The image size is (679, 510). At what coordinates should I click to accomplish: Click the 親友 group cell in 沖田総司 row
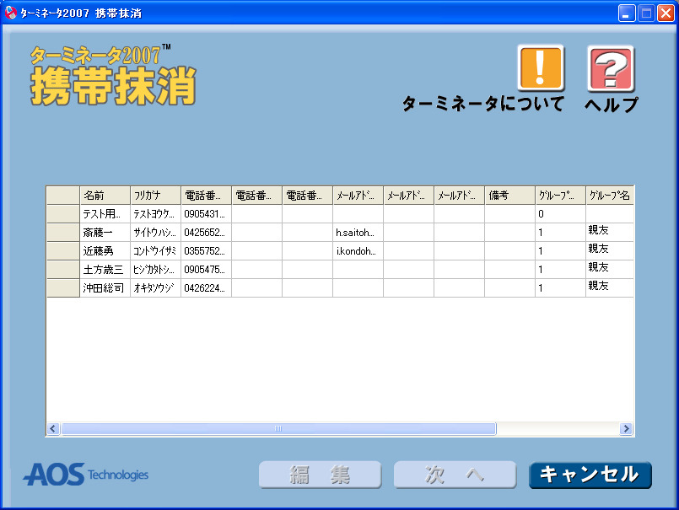click(610, 288)
